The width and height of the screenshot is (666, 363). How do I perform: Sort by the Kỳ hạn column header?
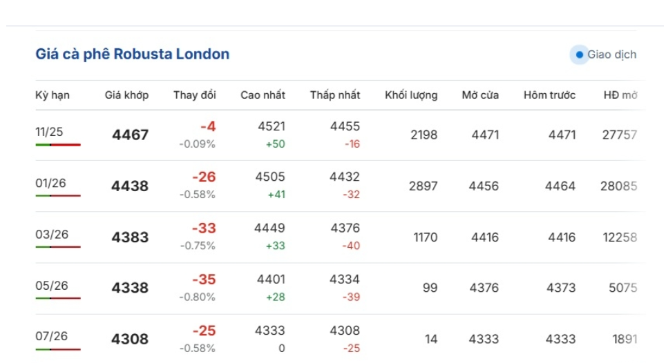pos(53,95)
